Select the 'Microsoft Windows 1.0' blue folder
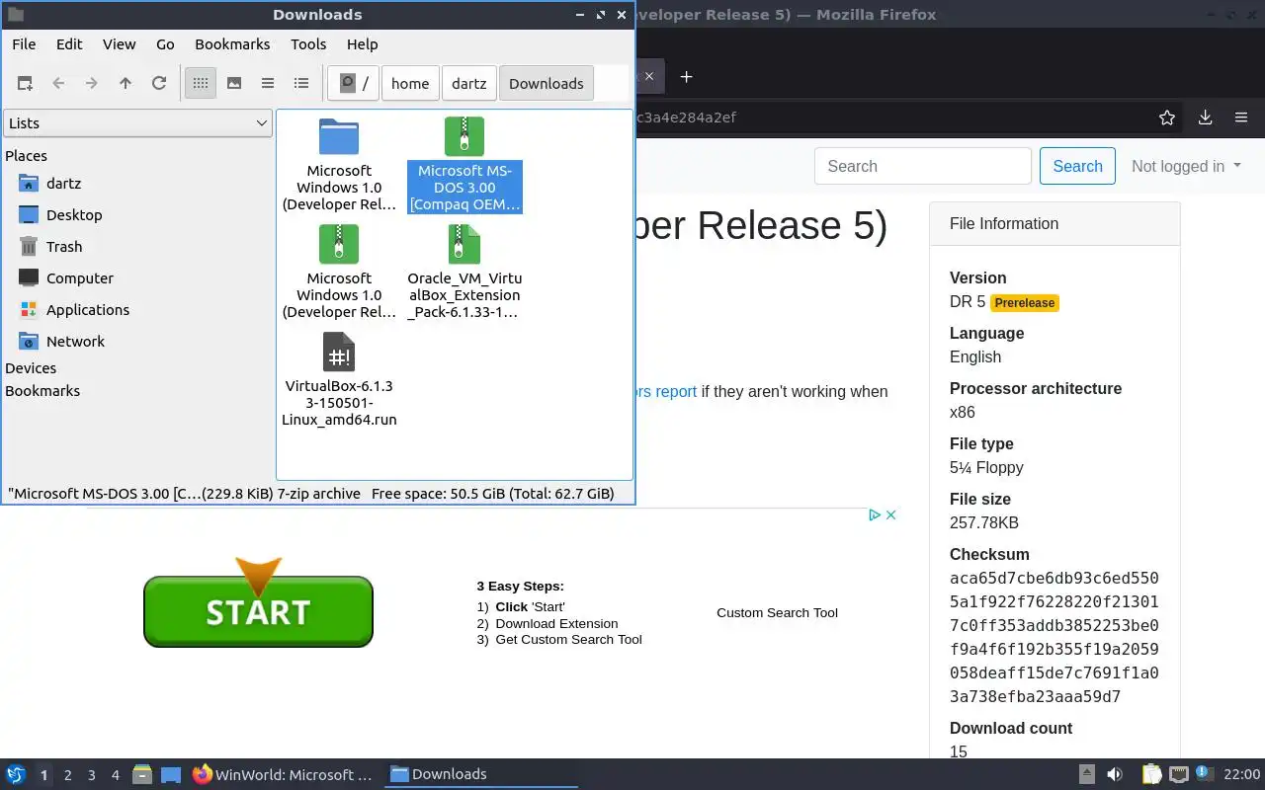 click(339, 165)
